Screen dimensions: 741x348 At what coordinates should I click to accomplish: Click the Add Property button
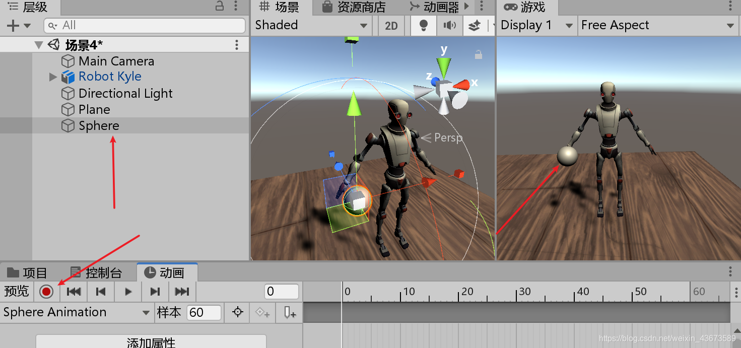pyautogui.click(x=151, y=342)
